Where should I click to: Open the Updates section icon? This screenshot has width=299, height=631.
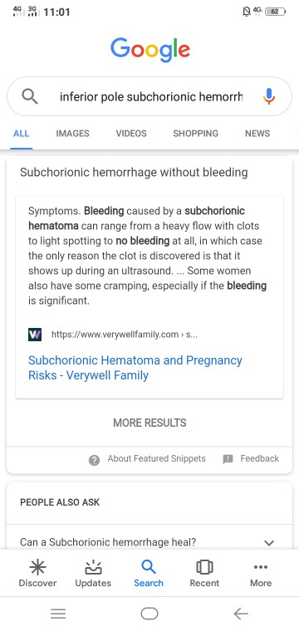[x=93, y=568]
